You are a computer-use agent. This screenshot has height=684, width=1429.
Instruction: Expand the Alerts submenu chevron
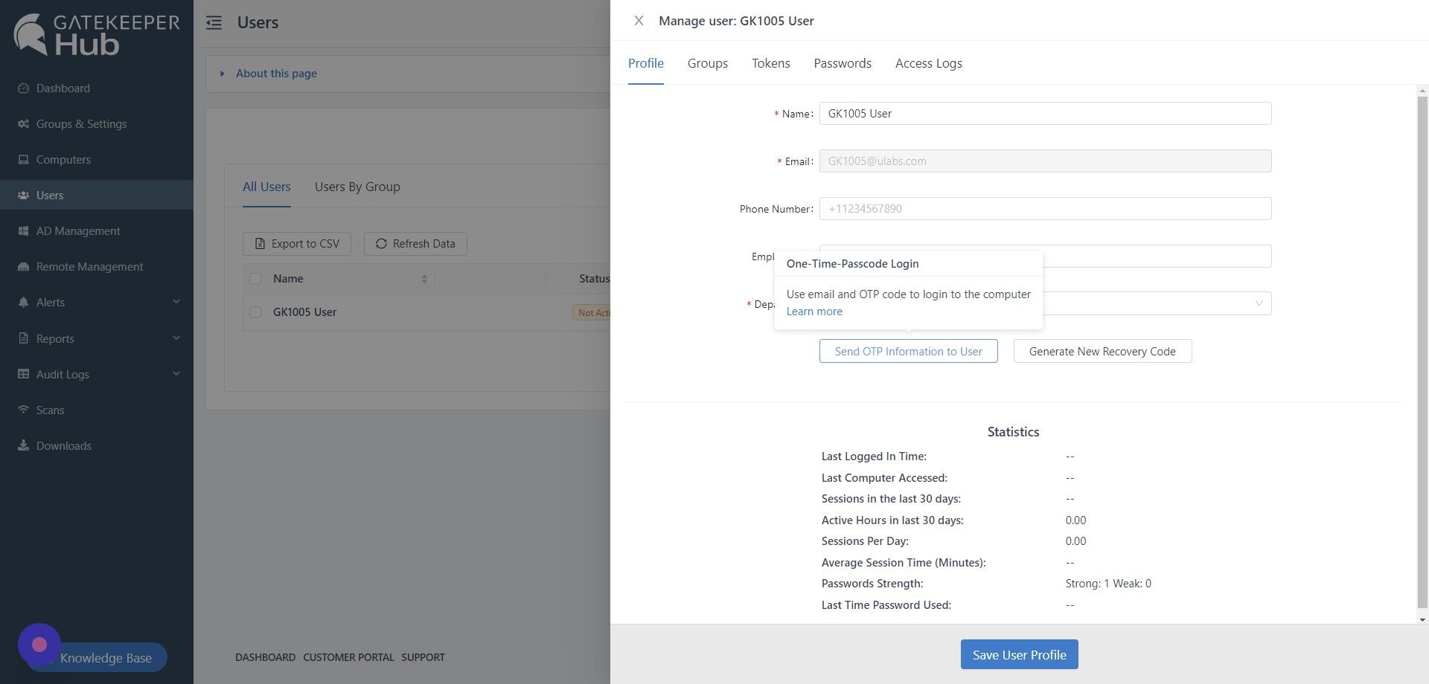pyautogui.click(x=176, y=302)
